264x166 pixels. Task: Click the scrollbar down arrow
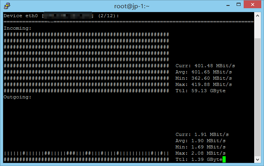[x=257, y=159]
